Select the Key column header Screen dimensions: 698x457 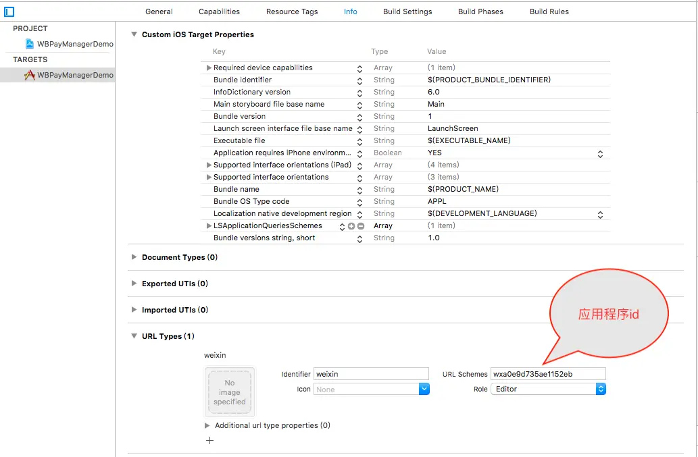[x=218, y=51]
